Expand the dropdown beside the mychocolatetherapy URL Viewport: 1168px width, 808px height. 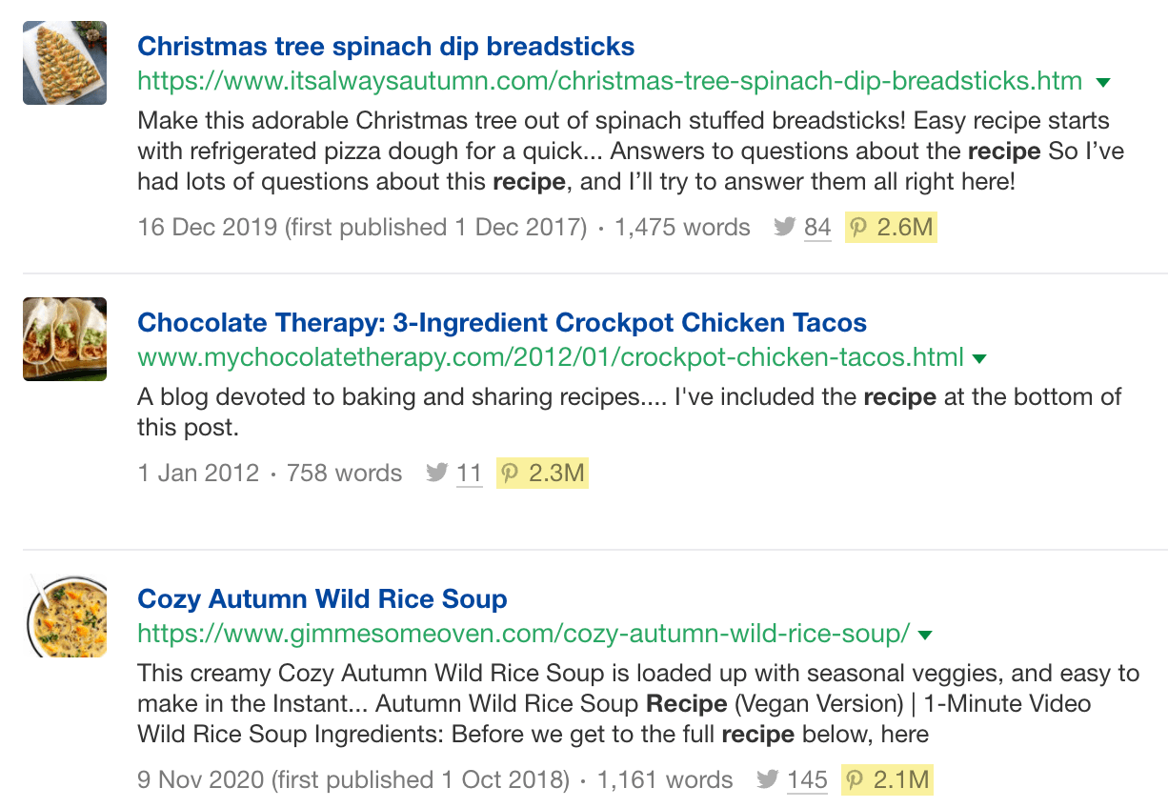click(980, 358)
